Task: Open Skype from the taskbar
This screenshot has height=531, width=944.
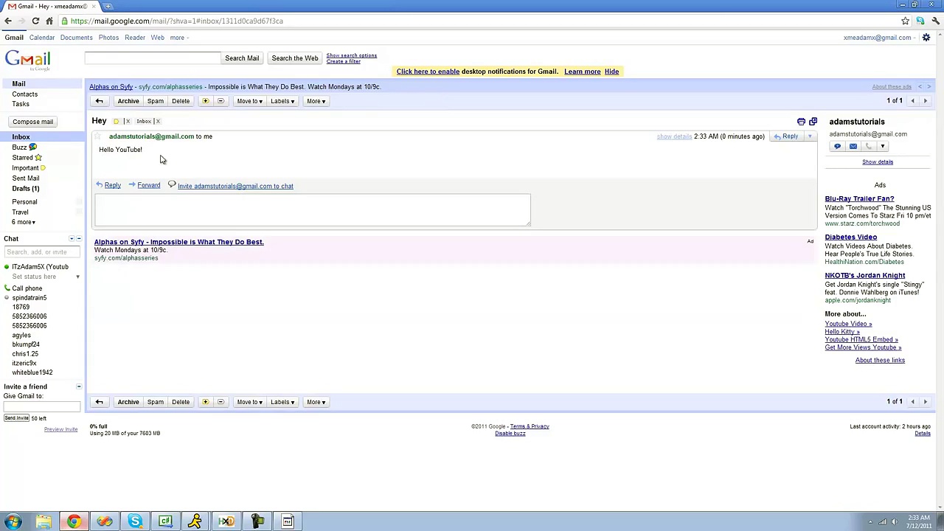Action: (135, 522)
